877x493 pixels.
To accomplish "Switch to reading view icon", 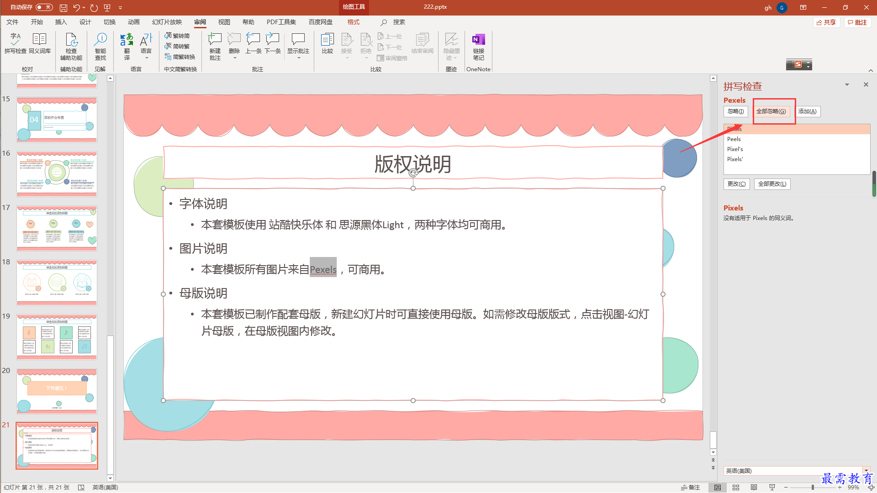I will point(754,488).
